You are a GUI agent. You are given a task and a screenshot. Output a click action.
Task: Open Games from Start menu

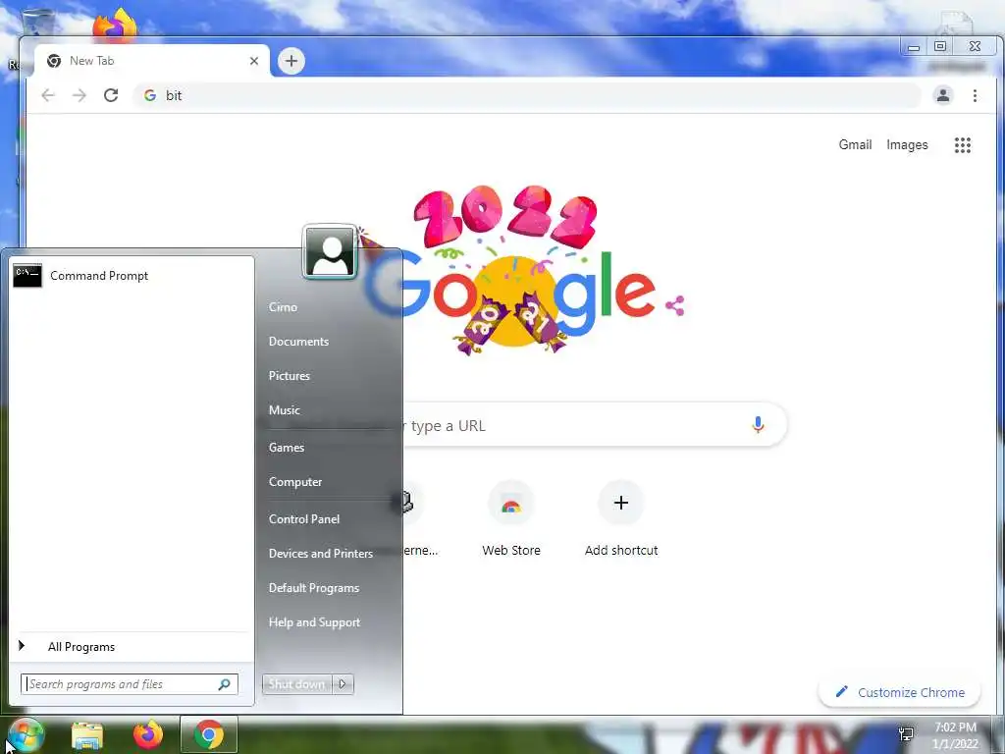[286, 448]
